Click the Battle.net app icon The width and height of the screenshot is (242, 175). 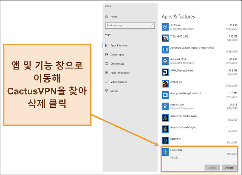[x=165, y=140]
